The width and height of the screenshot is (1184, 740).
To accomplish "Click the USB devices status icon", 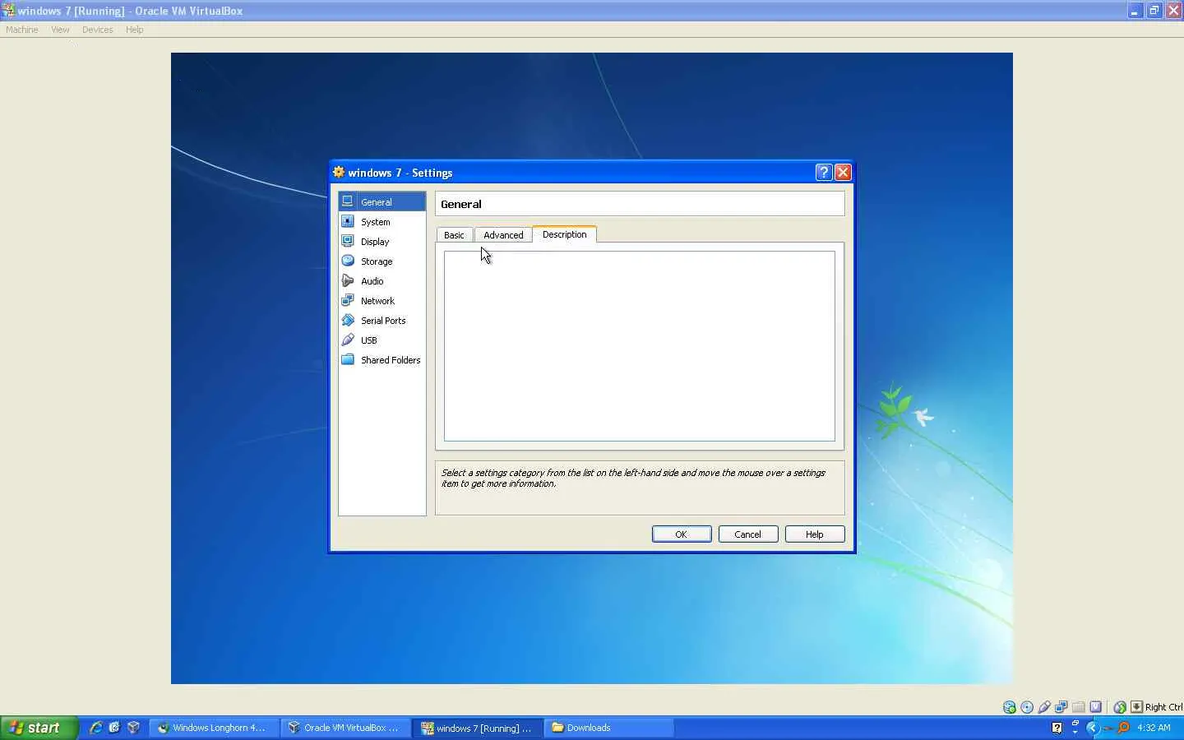I will pyautogui.click(x=1044, y=707).
